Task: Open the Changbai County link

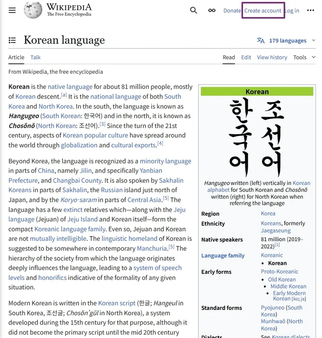Action: [77, 180]
